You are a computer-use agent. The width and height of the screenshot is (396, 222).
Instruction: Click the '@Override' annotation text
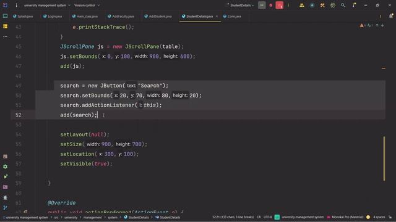(x=61, y=203)
